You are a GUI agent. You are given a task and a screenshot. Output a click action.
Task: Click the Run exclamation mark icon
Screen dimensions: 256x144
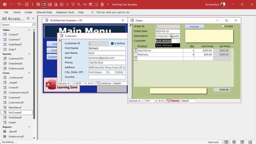[32, 4]
